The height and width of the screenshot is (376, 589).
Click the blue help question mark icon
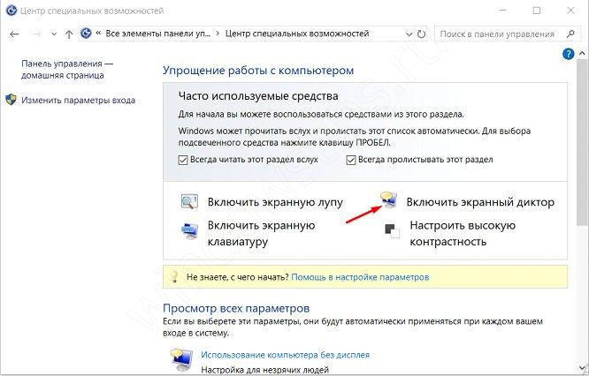pyautogui.click(x=569, y=54)
